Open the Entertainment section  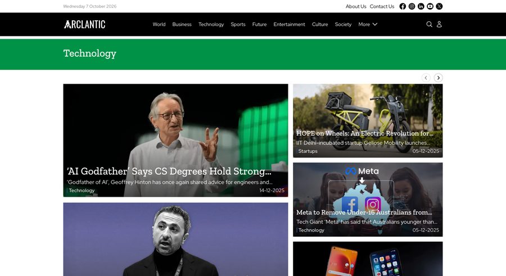pos(289,24)
